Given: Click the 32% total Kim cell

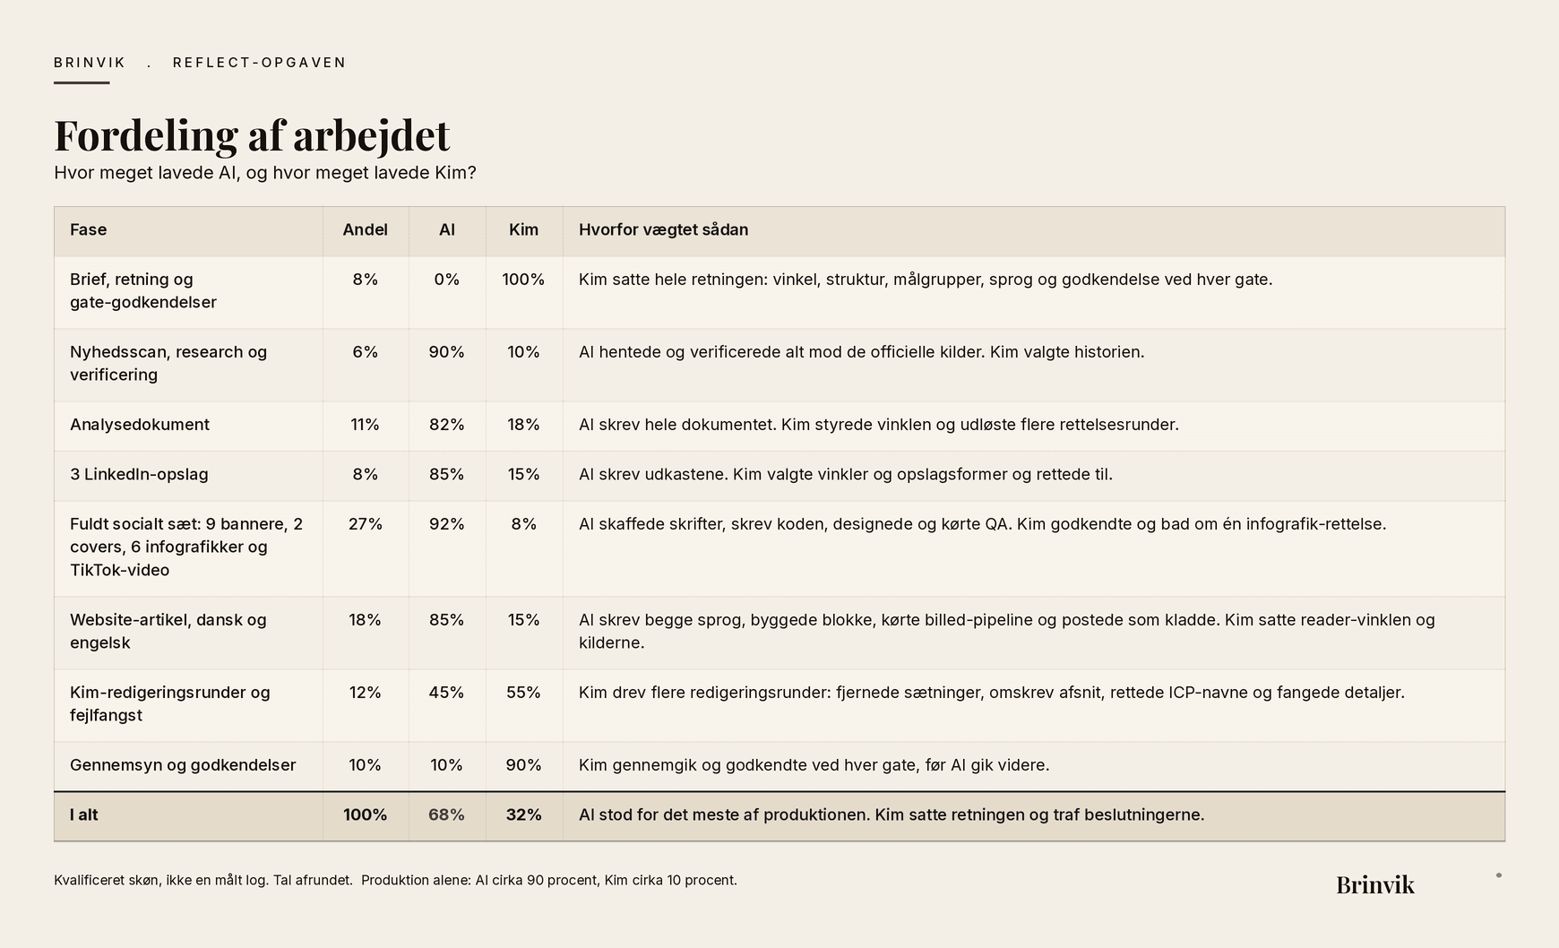Looking at the screenshot, I should 524,814.
